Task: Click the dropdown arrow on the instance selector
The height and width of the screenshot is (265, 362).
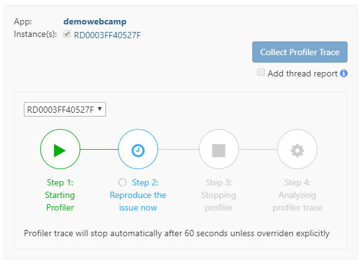Action: (100, 109)
